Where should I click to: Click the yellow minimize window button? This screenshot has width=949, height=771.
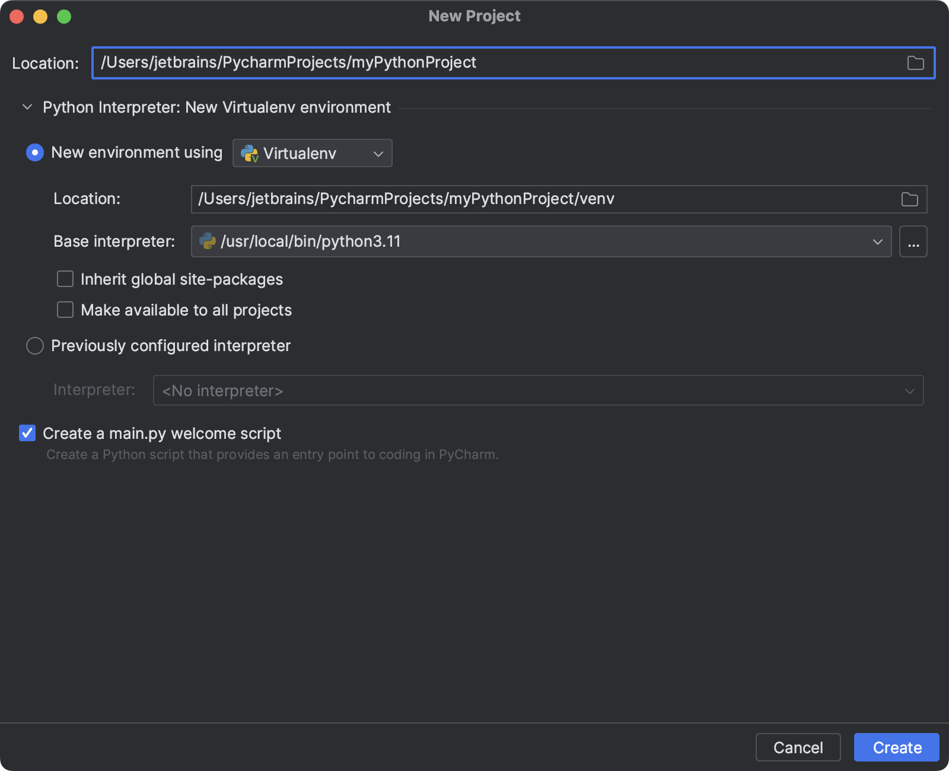(x=40, y=17)
